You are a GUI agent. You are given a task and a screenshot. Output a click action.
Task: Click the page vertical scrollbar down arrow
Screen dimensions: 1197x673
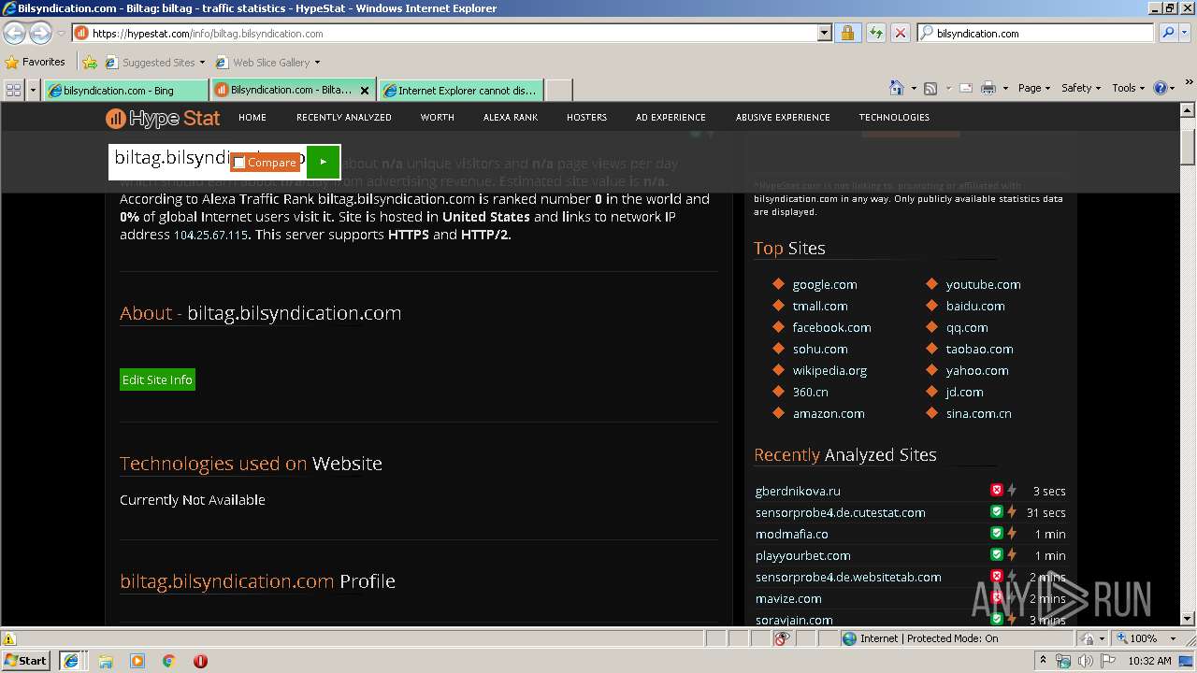click(x=1188, y=618)
